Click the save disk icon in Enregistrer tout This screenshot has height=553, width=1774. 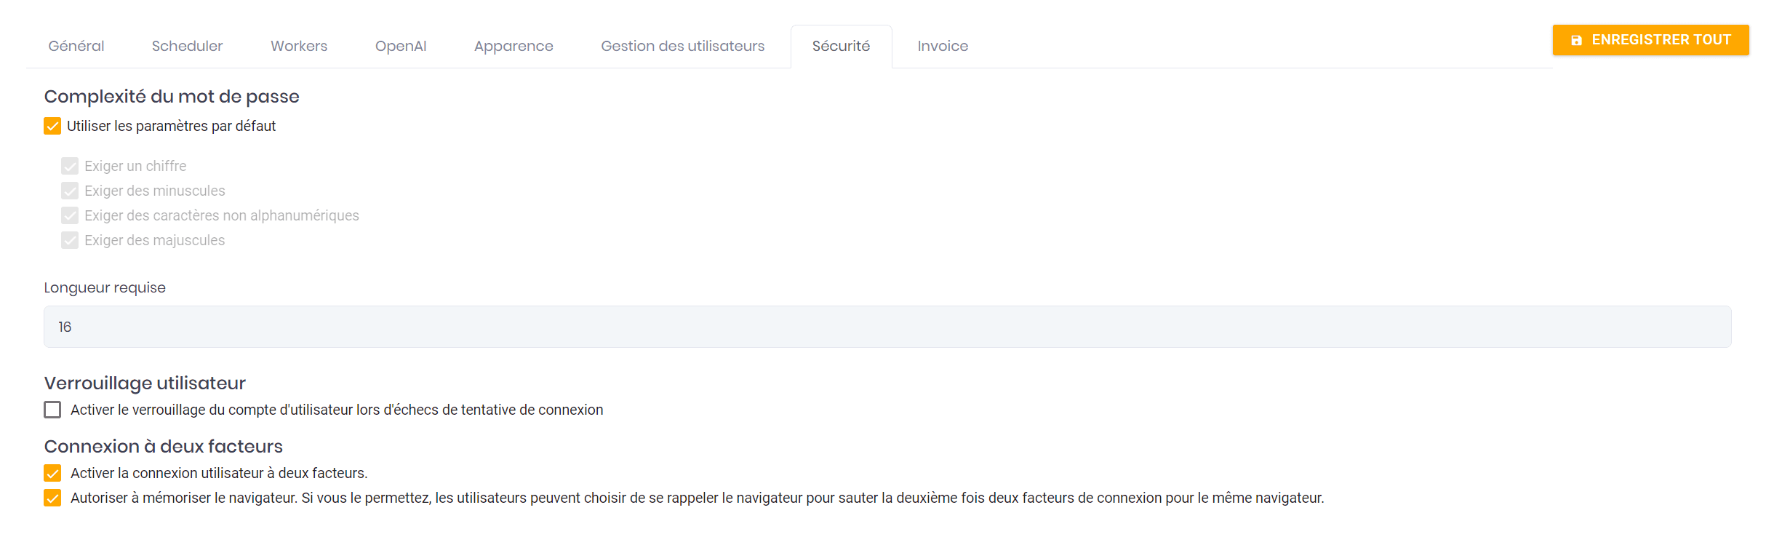tap(1576, 40)
